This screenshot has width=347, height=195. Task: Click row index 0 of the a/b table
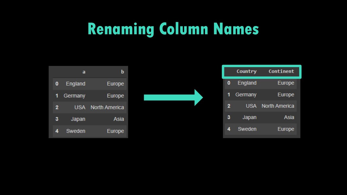[x=57, y=84]
